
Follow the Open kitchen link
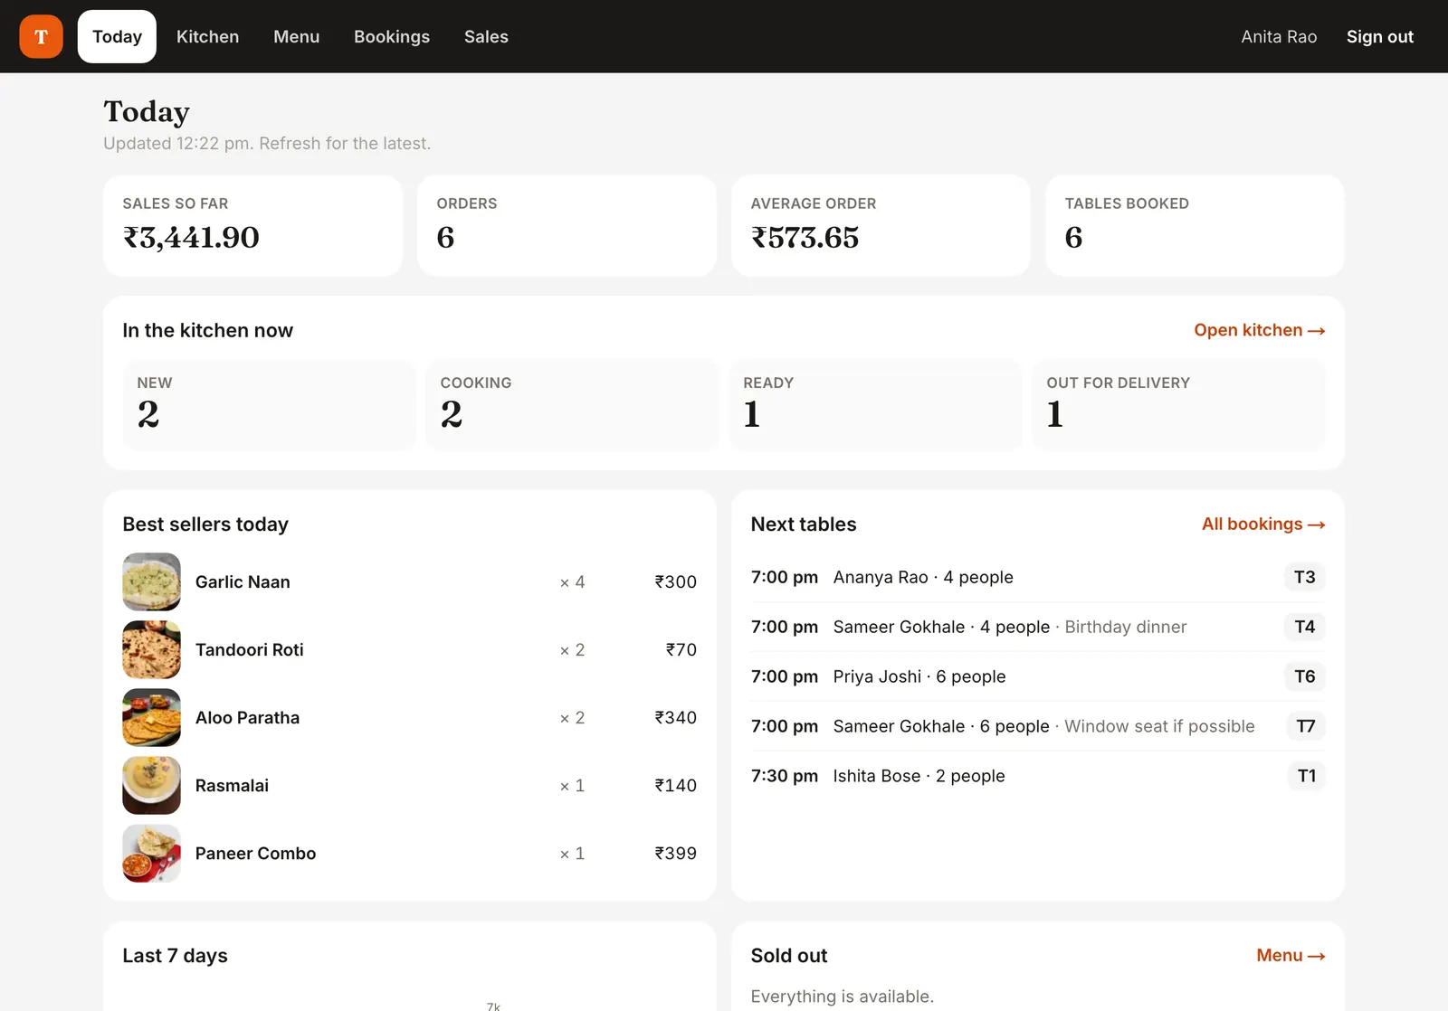(x=1259, y=330)
